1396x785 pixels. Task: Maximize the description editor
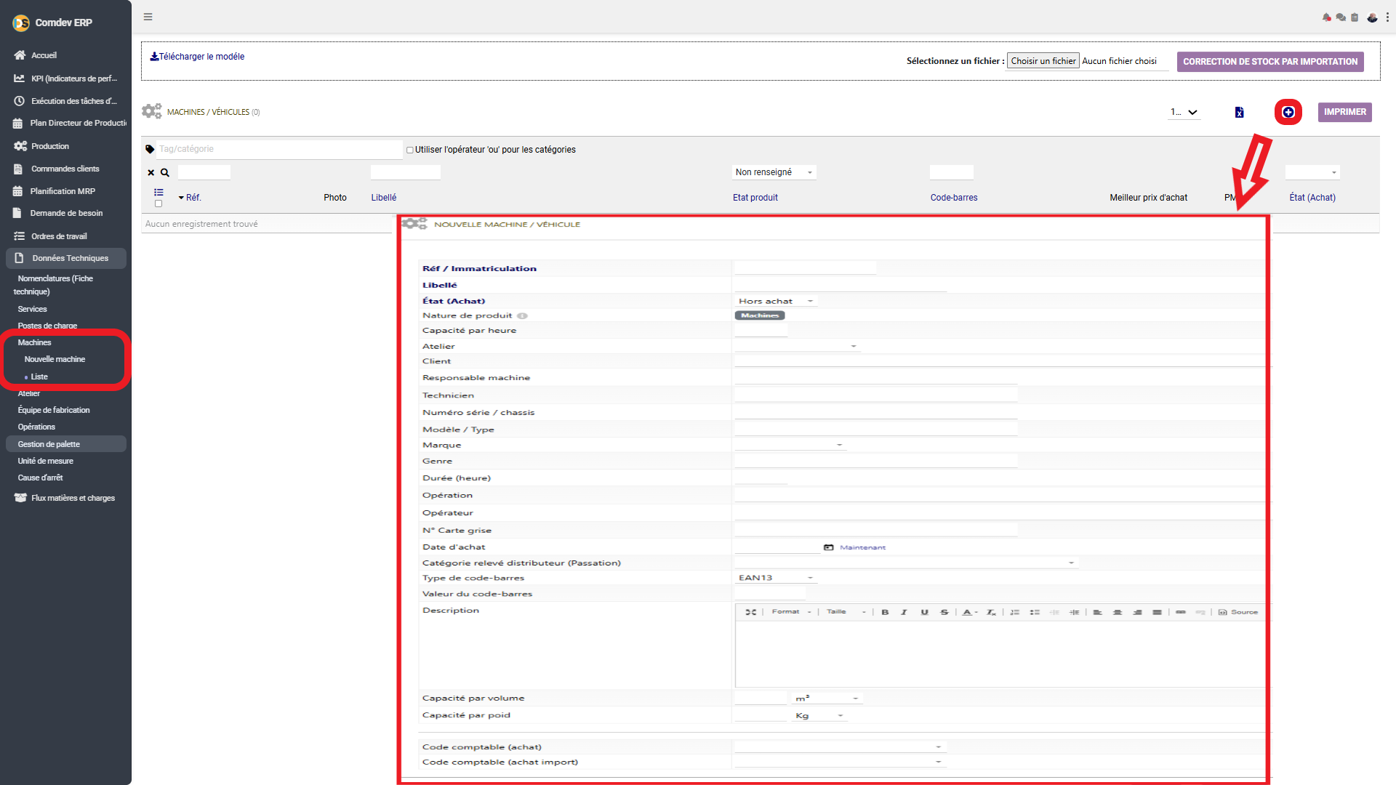tap(751, 612)
